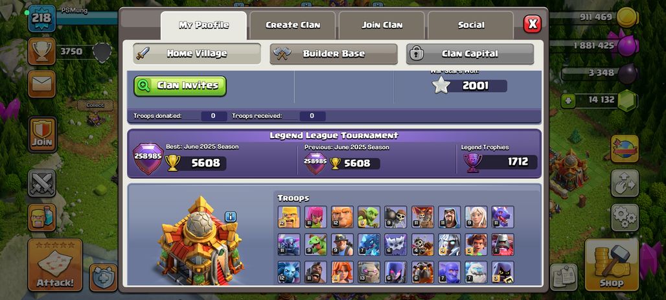This screenshot has height=300, width=666.
Task: Start an Attack from the map button
Action: pyautogui.click(x=55, y=265)
